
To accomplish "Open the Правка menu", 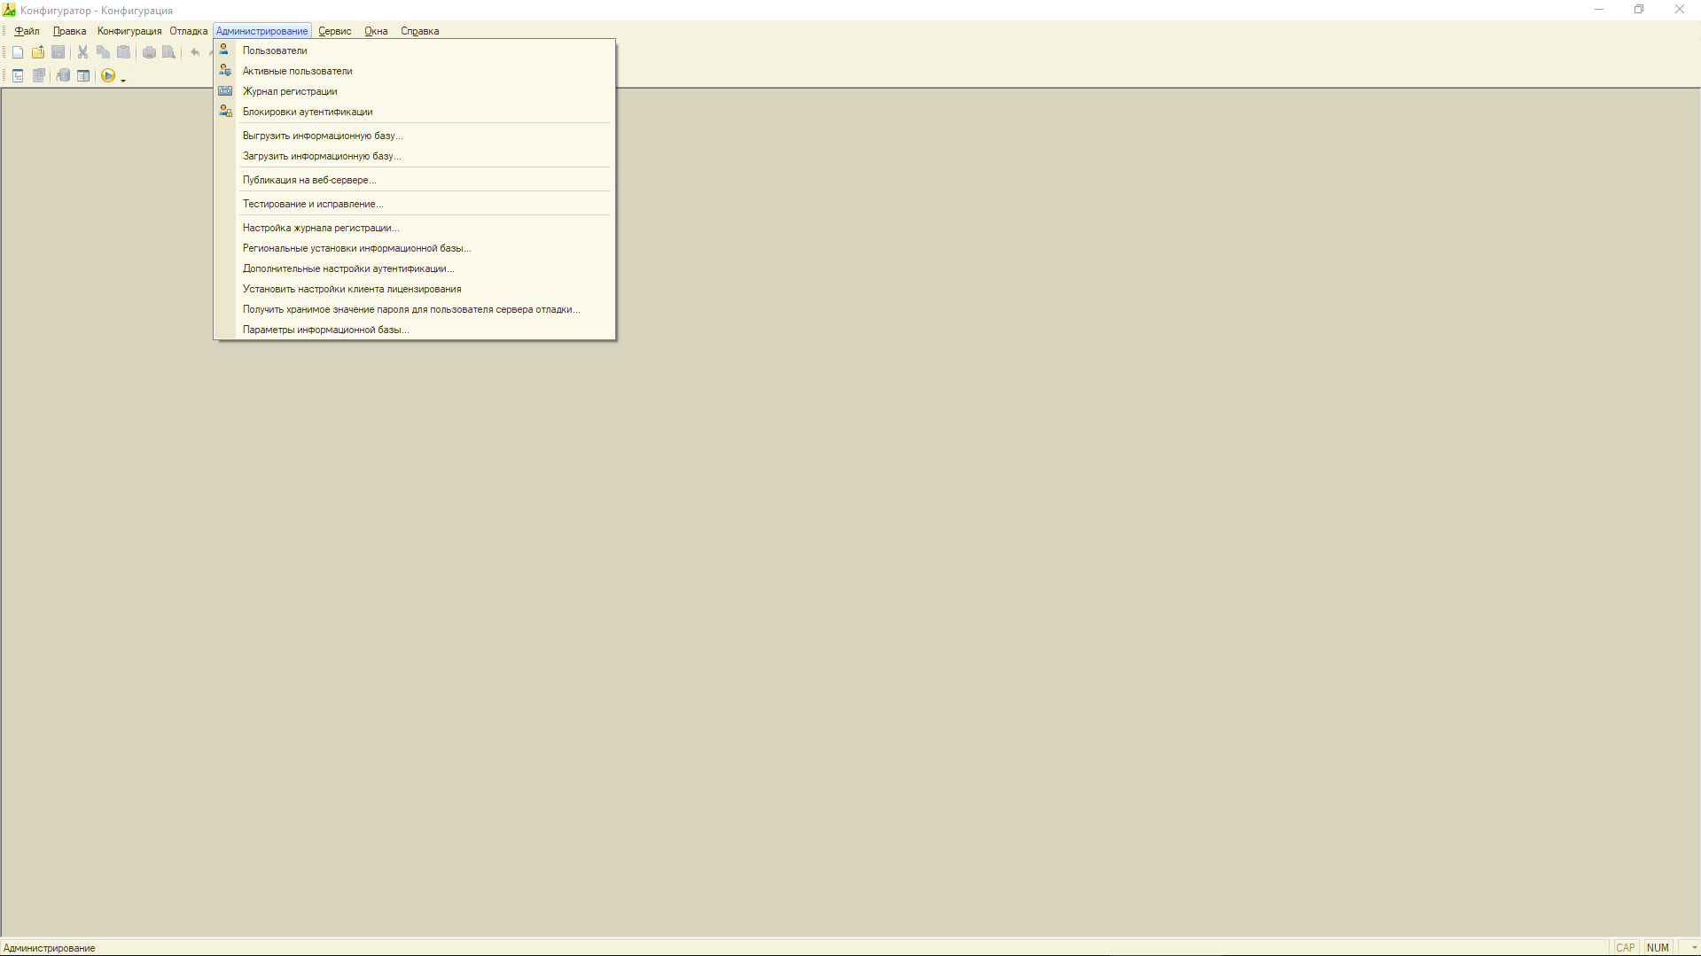I will pyautogui.click(x=69, y=31).
